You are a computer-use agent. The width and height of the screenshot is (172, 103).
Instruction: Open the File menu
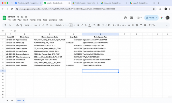(x=9, y=20)
